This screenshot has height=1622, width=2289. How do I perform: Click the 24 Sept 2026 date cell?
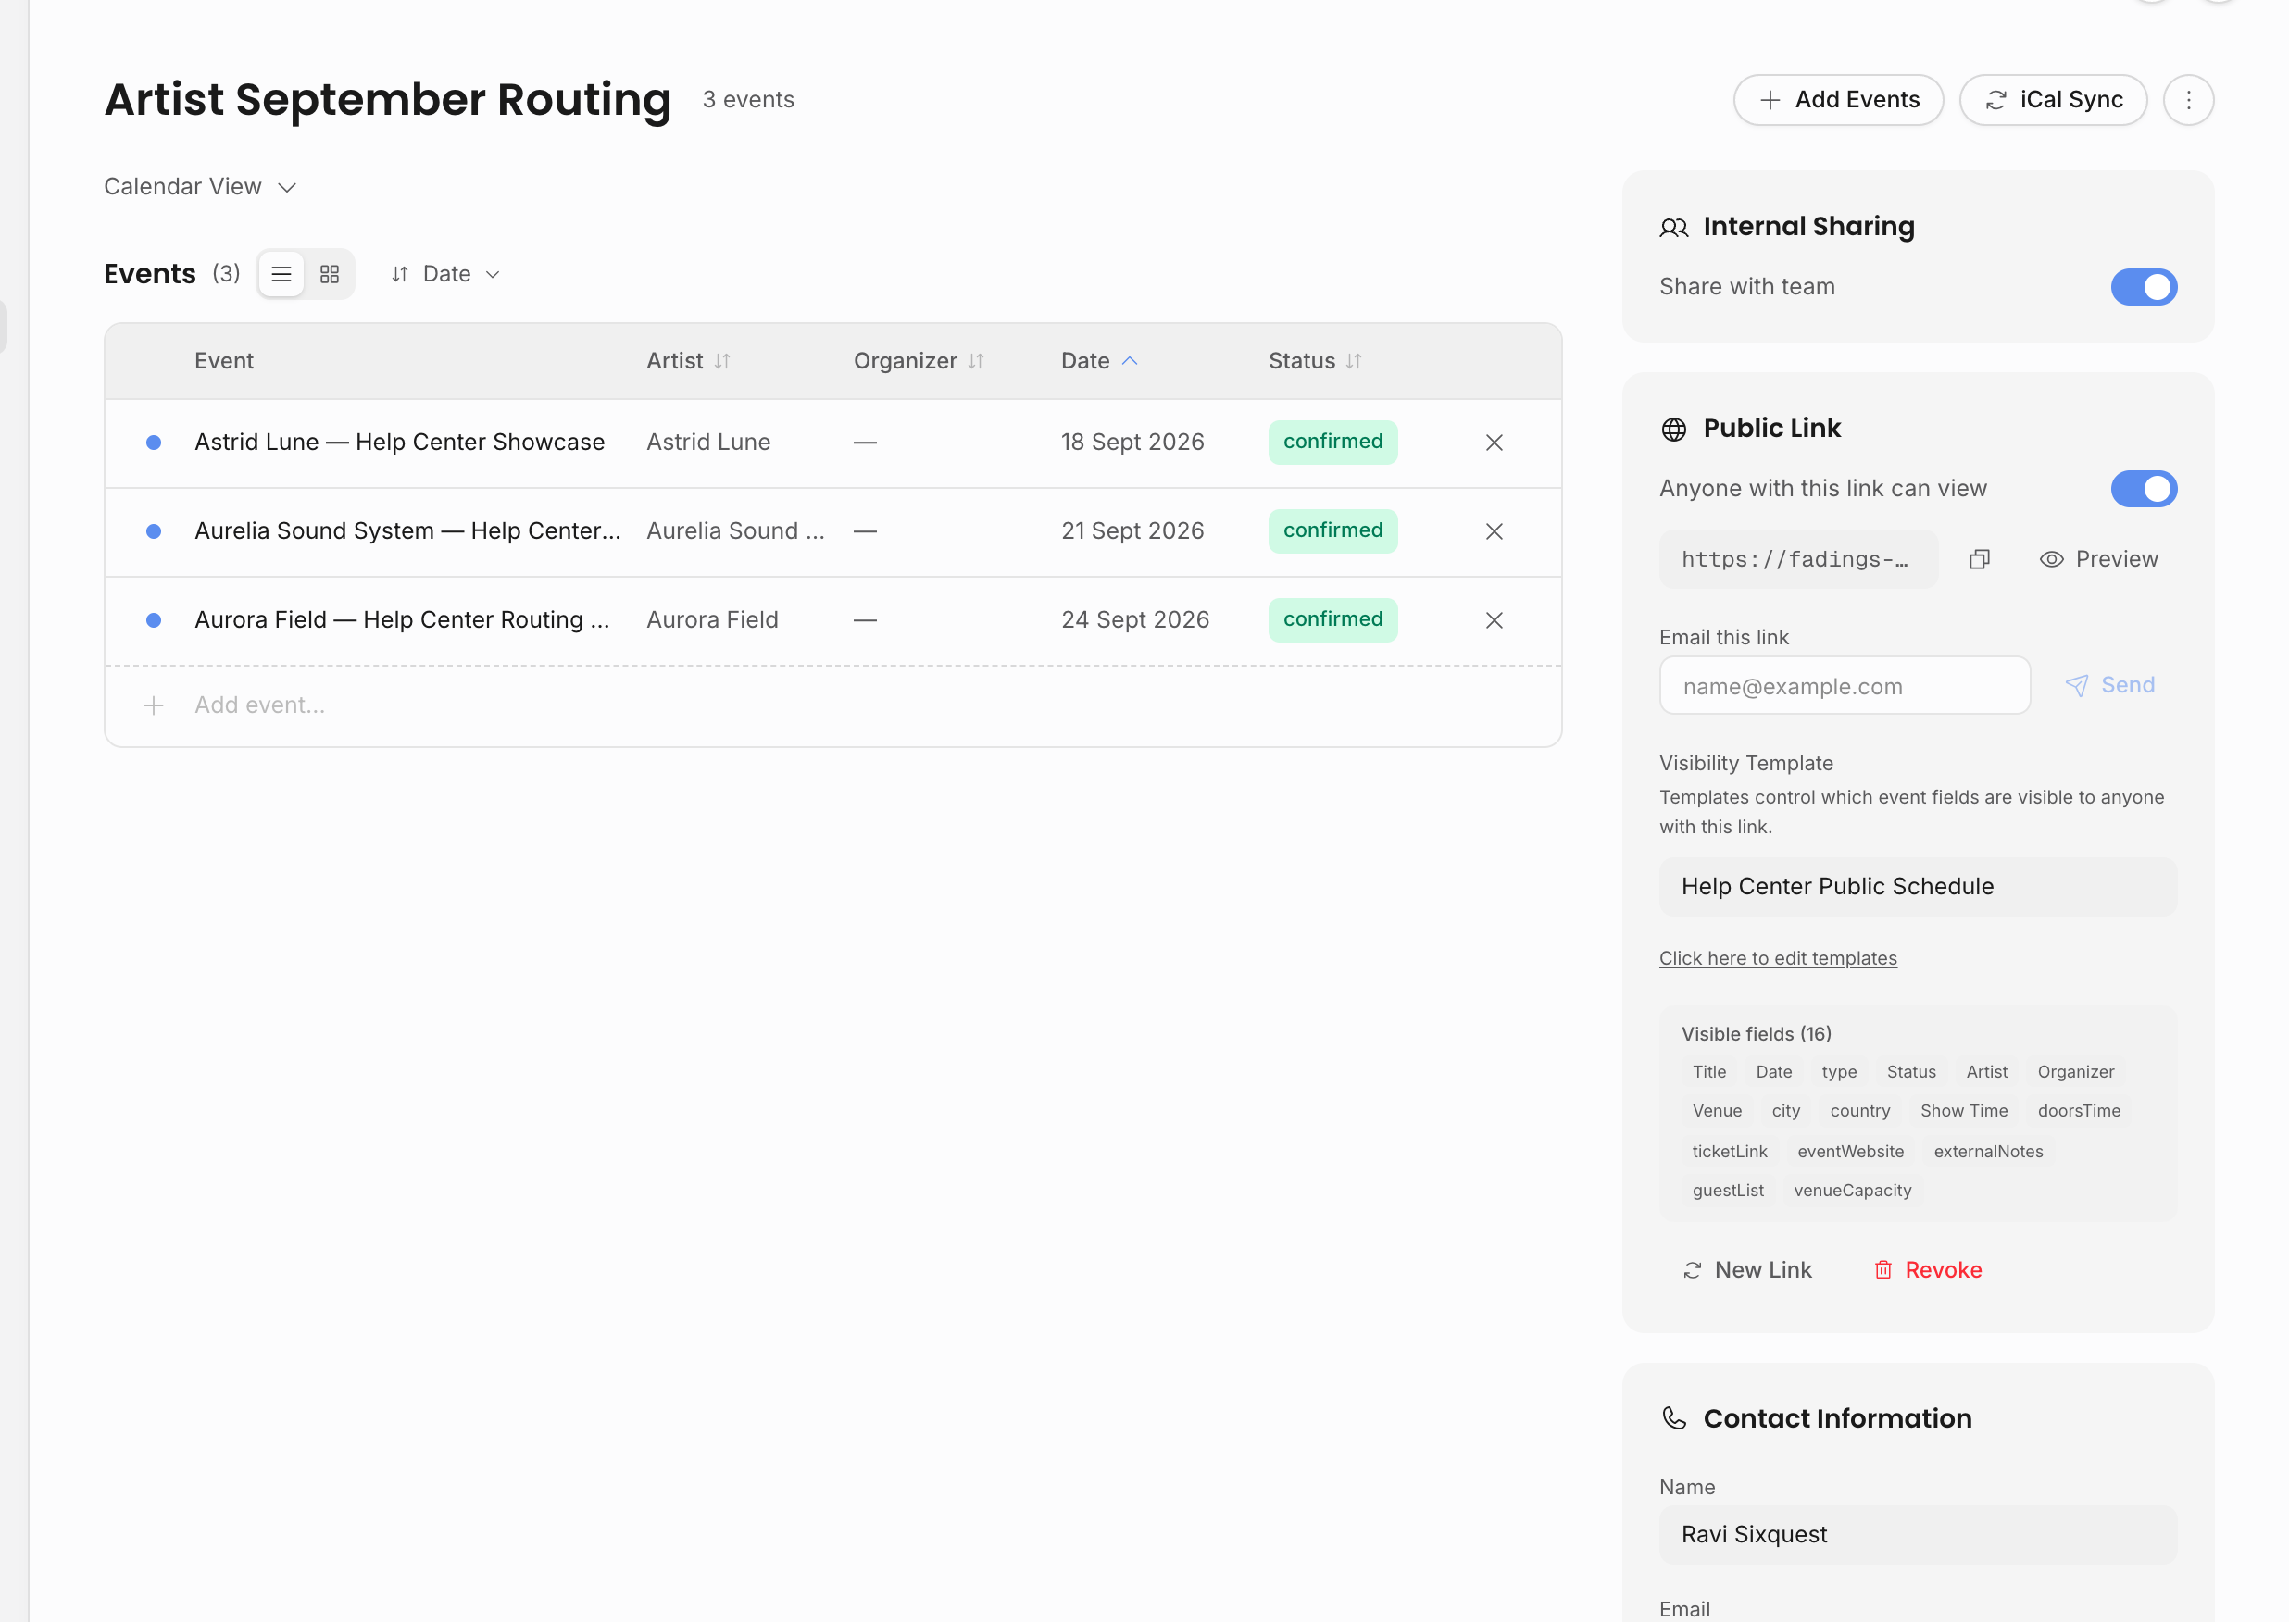1134,620
